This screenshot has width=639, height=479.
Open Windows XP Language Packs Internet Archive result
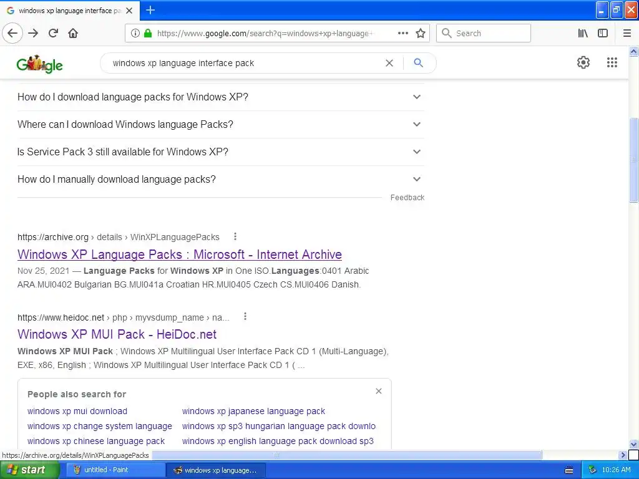(x=179, y=254)
